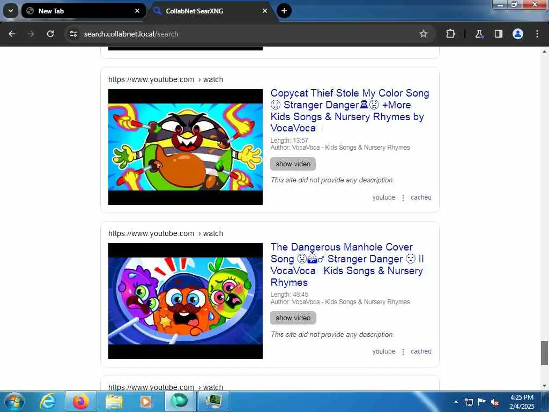Screen dimensions: 549x412
Task: Show video for Manhole Cover Song result
Action: coord(293,318)
